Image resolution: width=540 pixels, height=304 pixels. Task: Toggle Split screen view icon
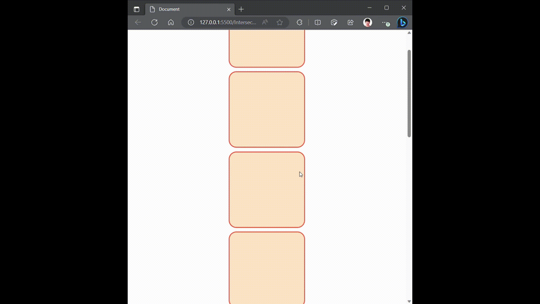(318, 23)
